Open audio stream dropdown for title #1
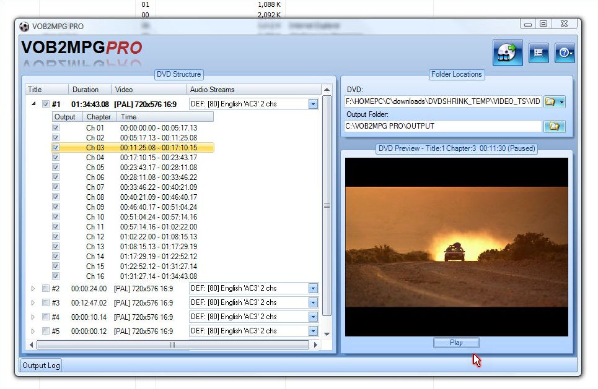The width and height of the screenshot is (598, 389). pyautogui.click(x=313, y=104)
